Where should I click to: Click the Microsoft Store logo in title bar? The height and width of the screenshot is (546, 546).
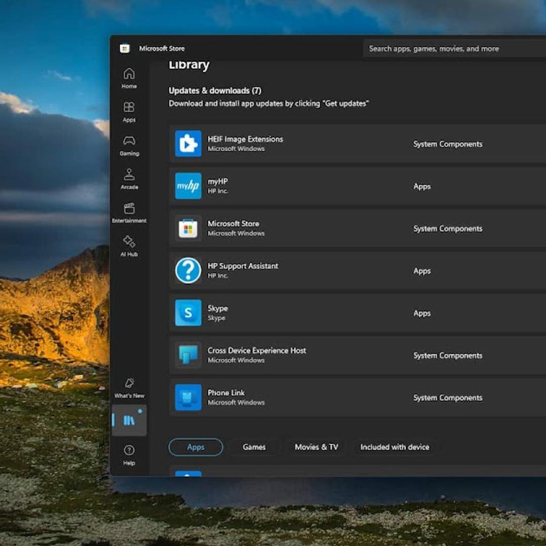(125, 49)
